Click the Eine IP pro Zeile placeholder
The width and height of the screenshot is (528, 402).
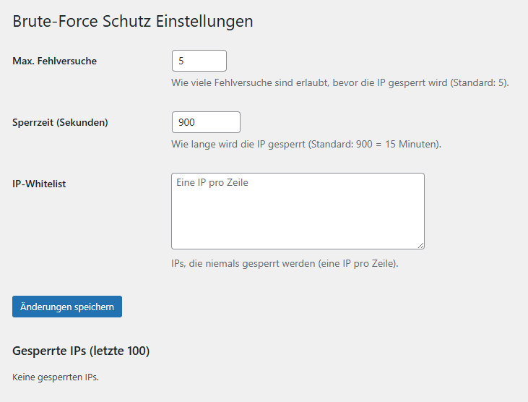(212, 183)
